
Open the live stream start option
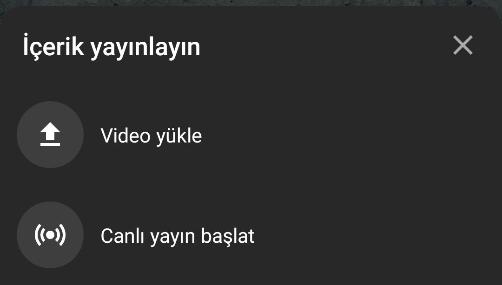tap(251, 235)
